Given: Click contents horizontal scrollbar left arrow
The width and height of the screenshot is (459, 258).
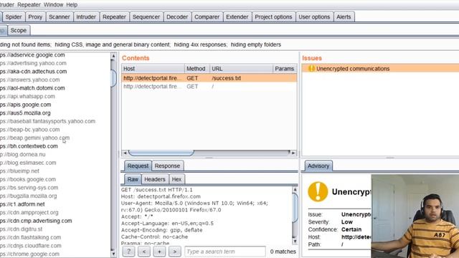Looking at the screenshot, I should coord(125,153).
